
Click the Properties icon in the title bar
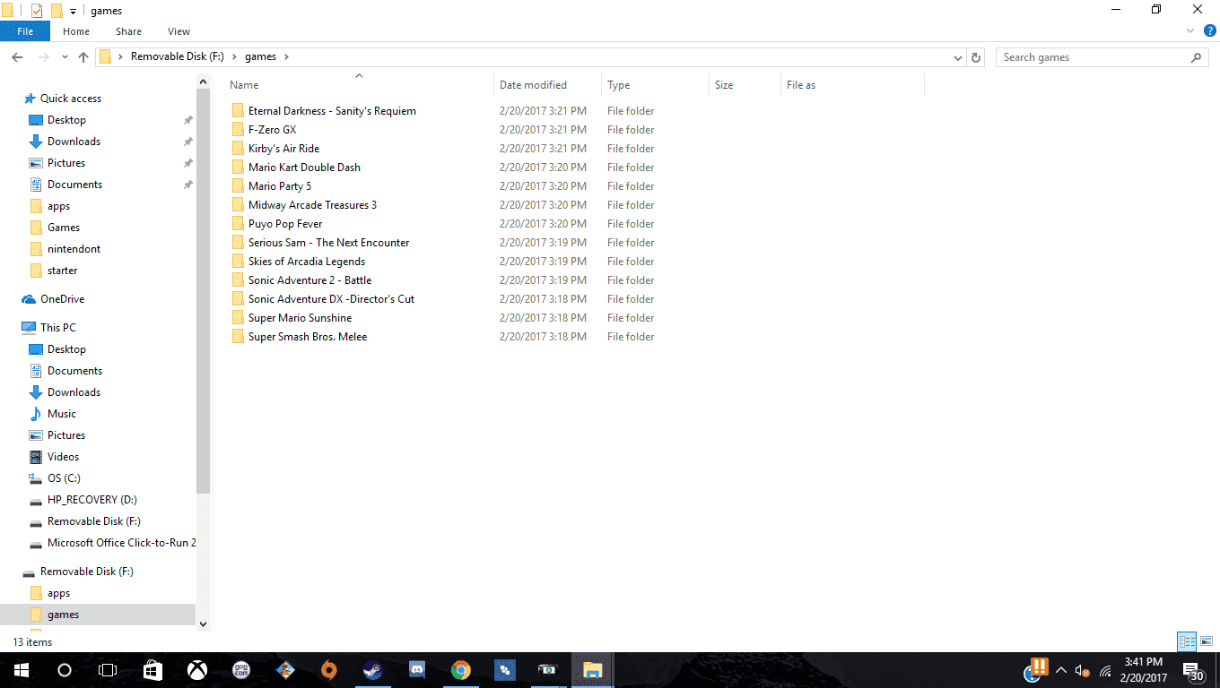[x=37, y=11]
